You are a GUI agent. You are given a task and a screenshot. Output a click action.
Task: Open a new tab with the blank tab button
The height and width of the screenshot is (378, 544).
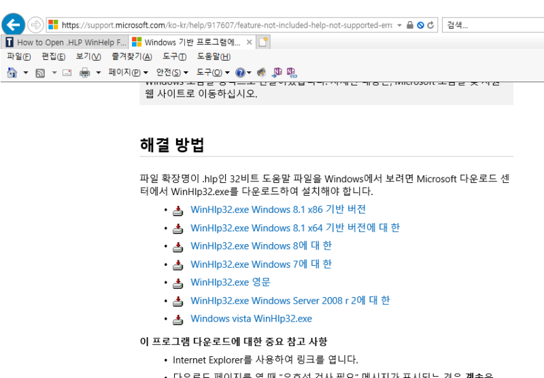click(x=263, y=42)
